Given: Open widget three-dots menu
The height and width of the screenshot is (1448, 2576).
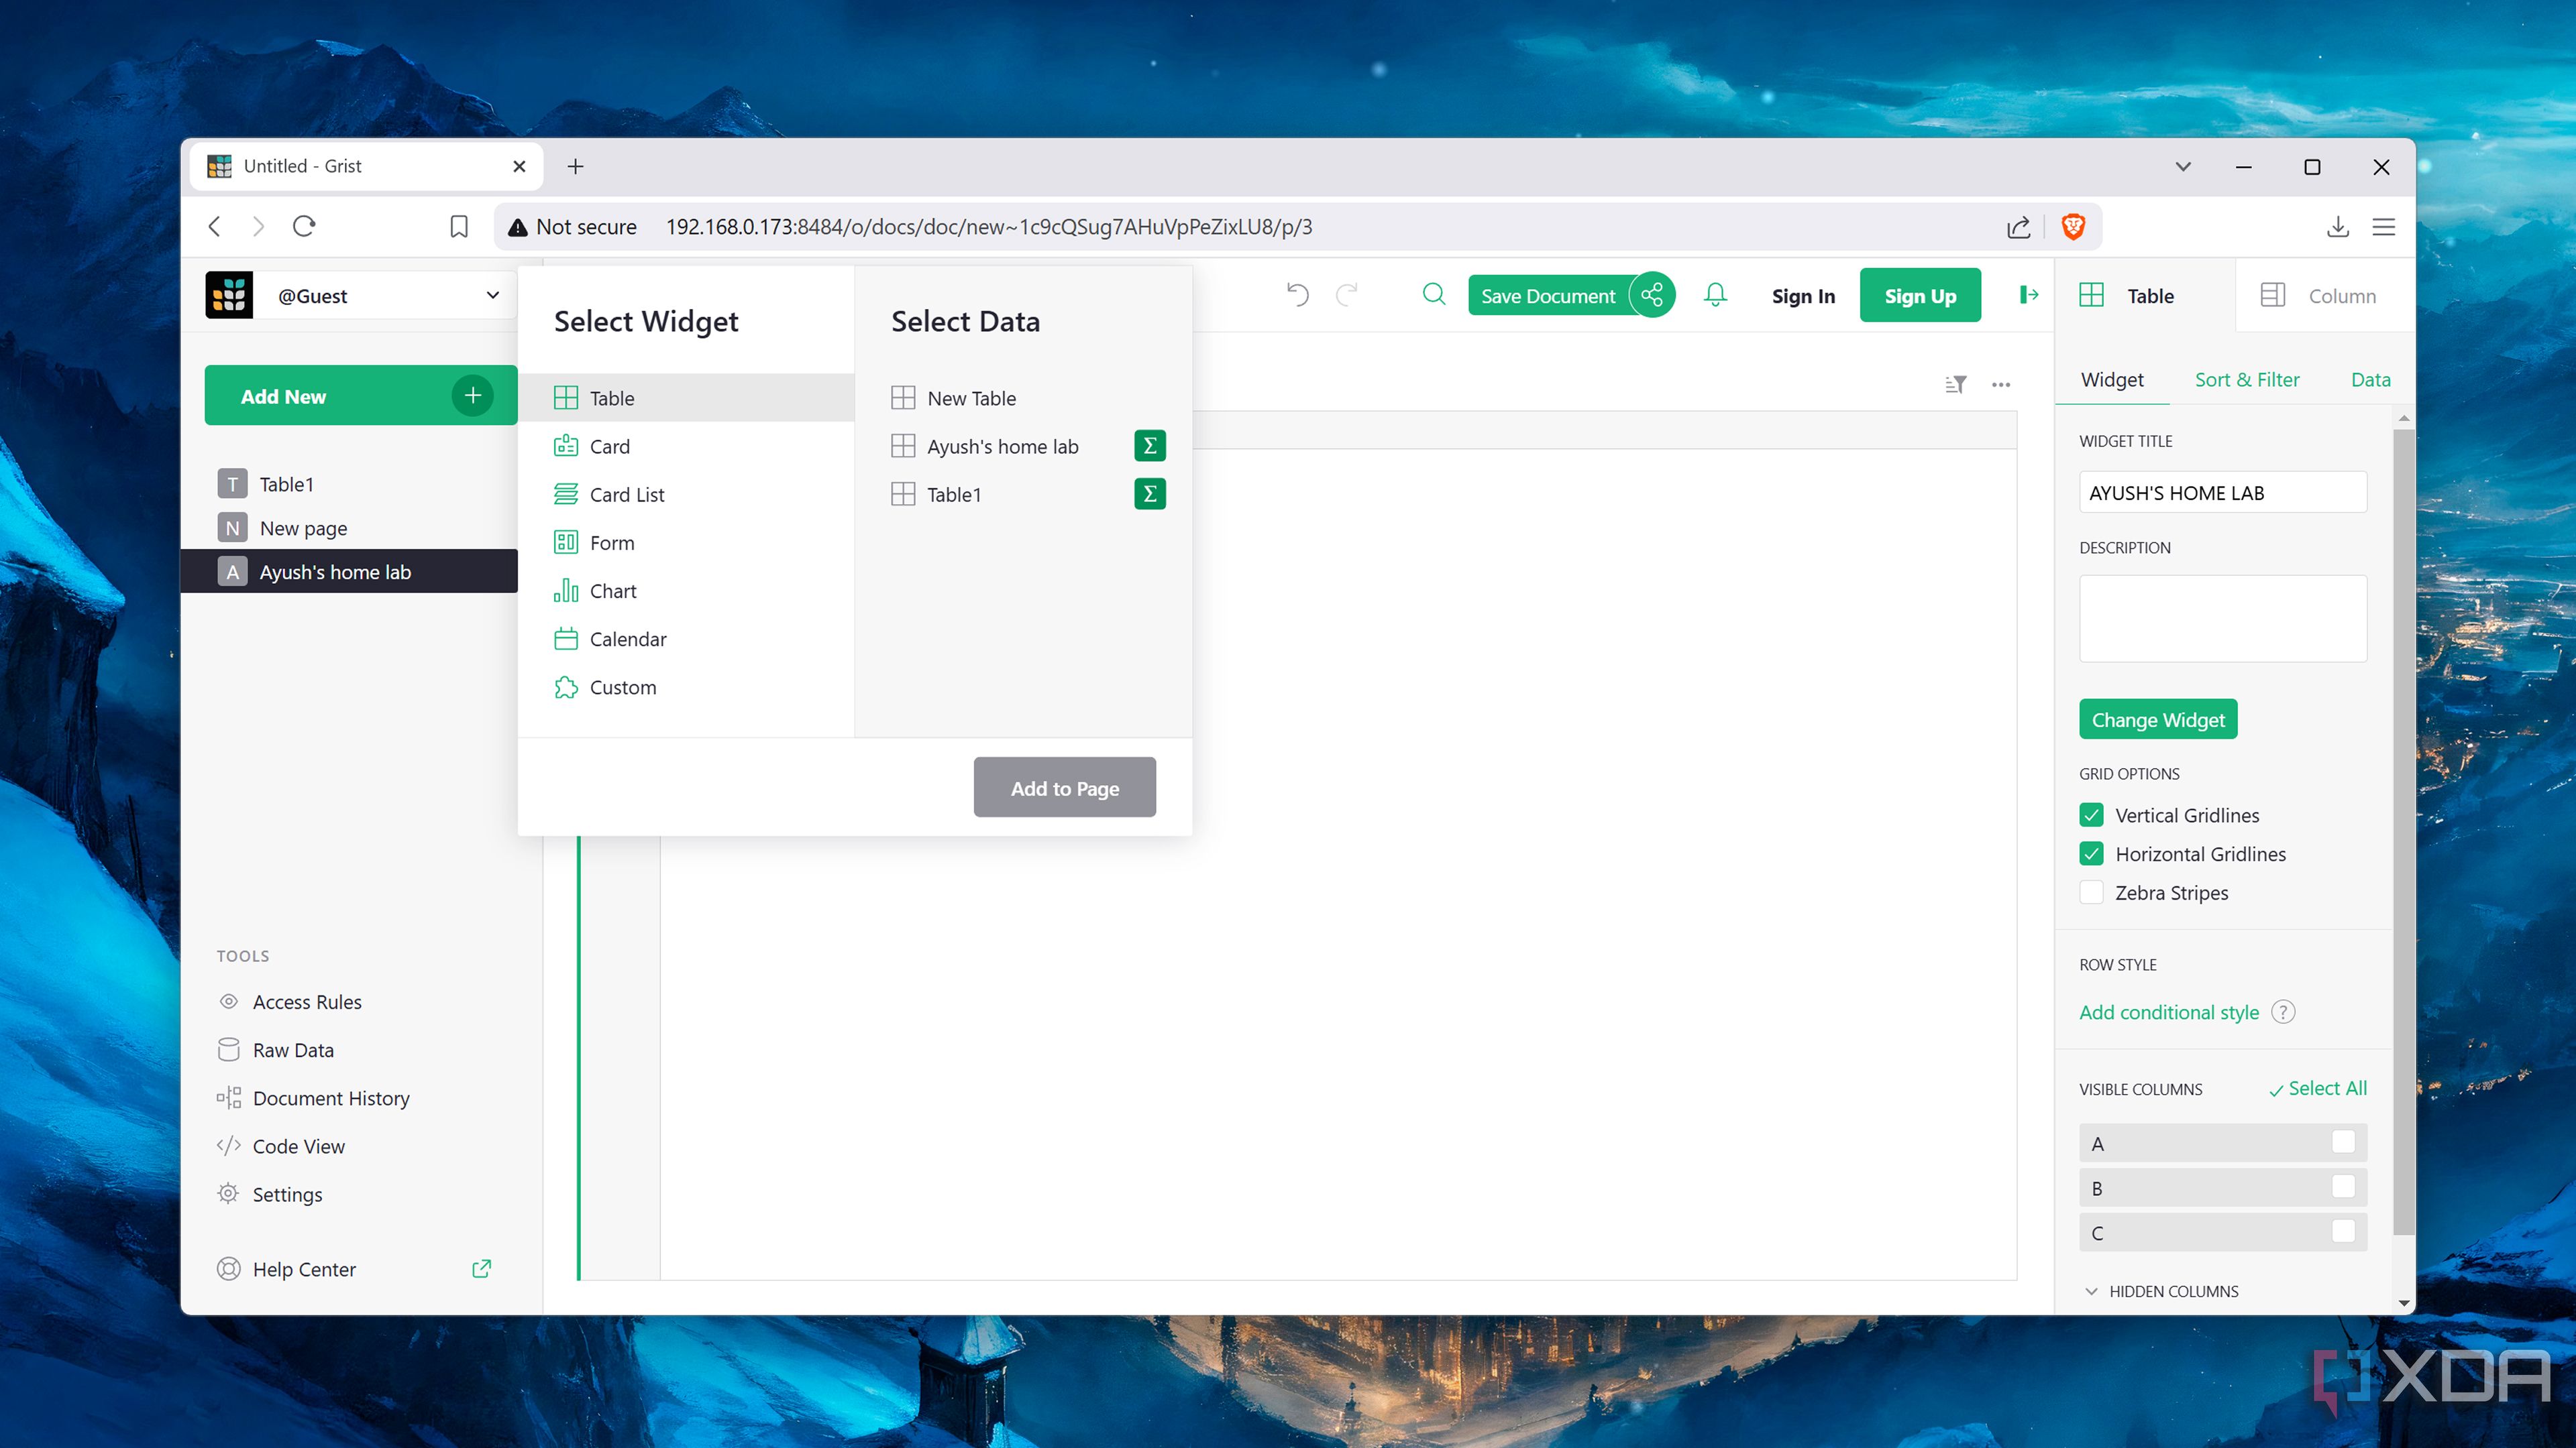Looking at the screenshot, I should (2000, 383).
